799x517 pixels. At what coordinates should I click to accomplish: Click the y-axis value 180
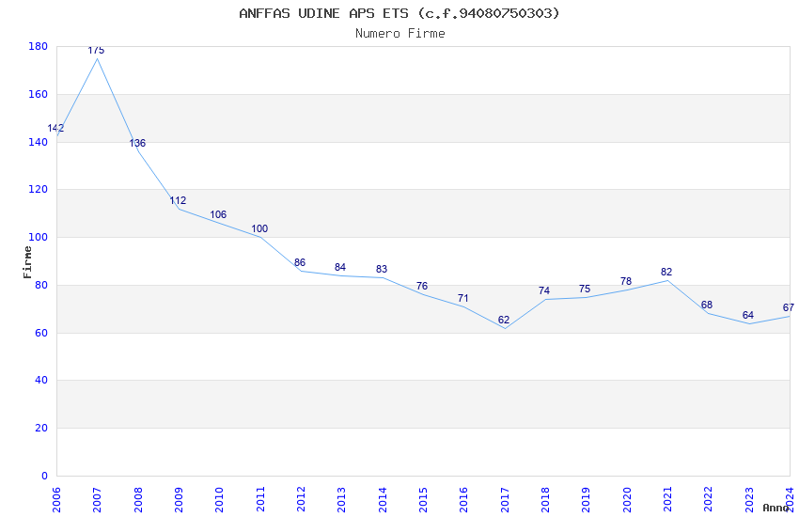coord(39,46)
